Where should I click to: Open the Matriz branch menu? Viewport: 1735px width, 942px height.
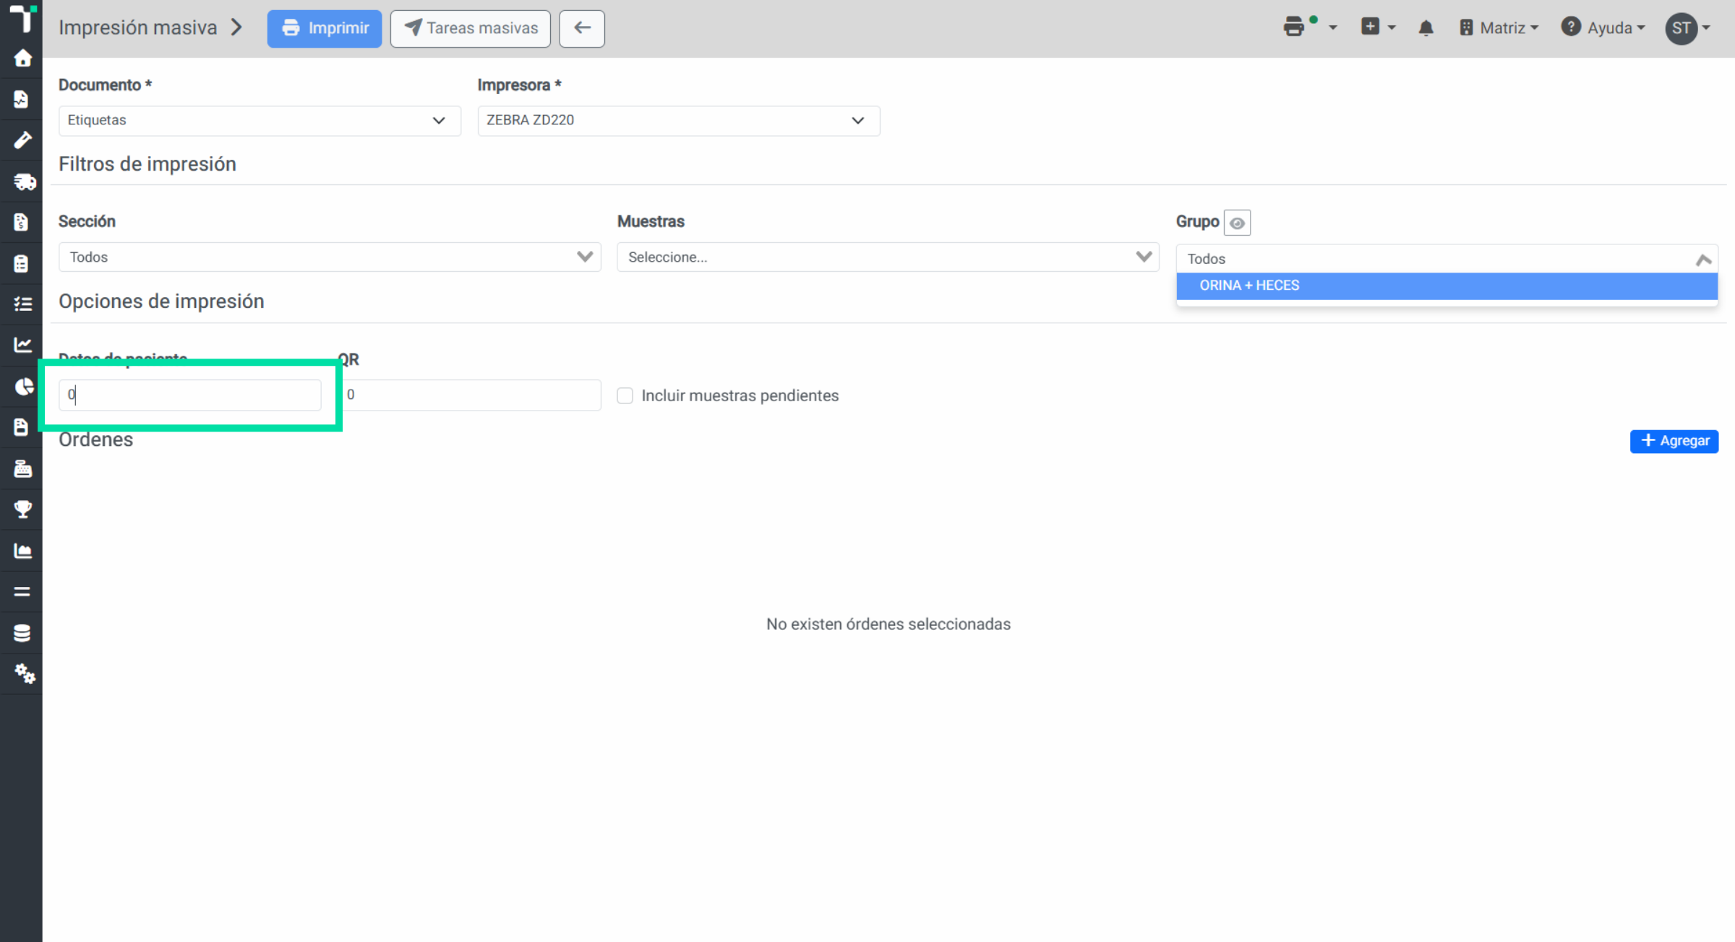[x=1499, y=28]
